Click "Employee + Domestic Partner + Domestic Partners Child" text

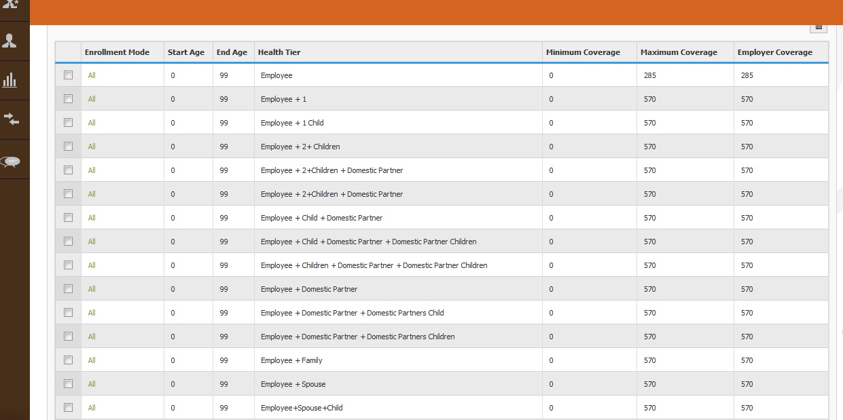[352, 313]
